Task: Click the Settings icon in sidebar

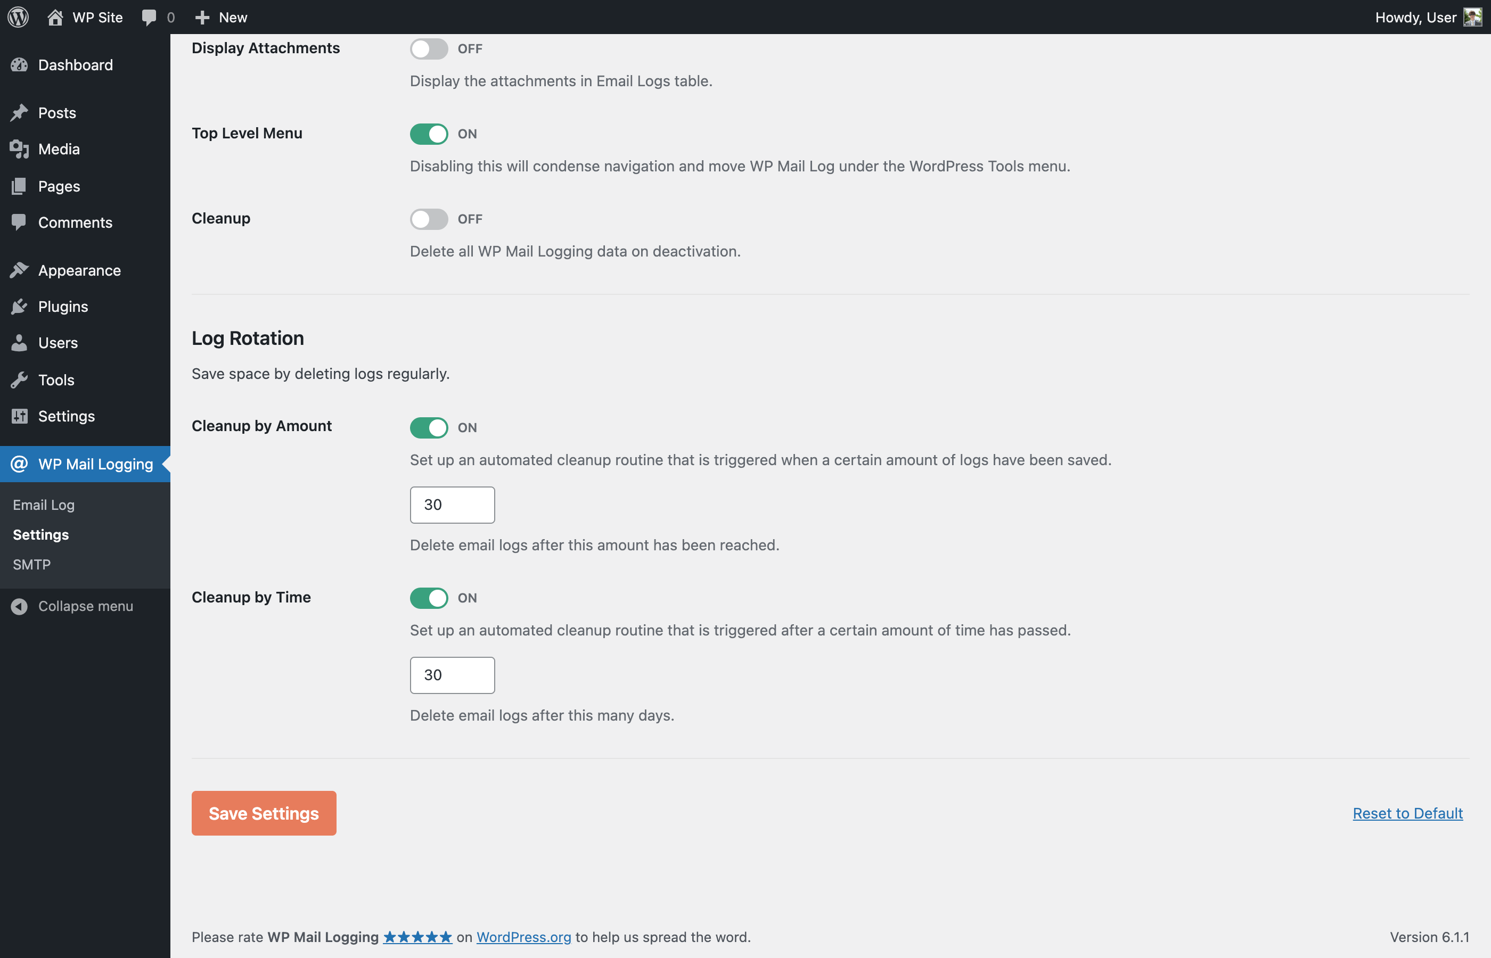Action: click(x=20, y=415)
